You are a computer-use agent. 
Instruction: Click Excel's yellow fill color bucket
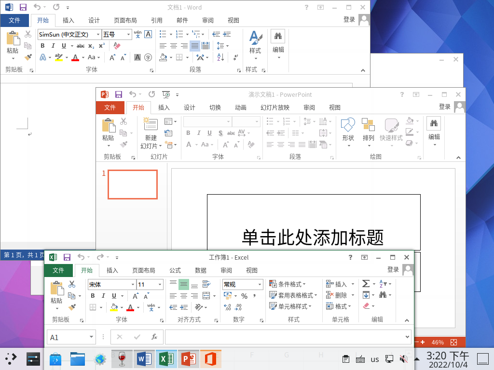coord(114,307)
